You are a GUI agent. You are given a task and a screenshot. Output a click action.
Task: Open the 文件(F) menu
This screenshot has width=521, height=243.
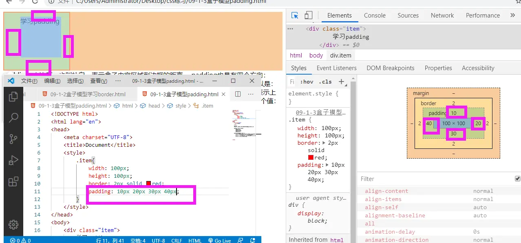(29, 81)
